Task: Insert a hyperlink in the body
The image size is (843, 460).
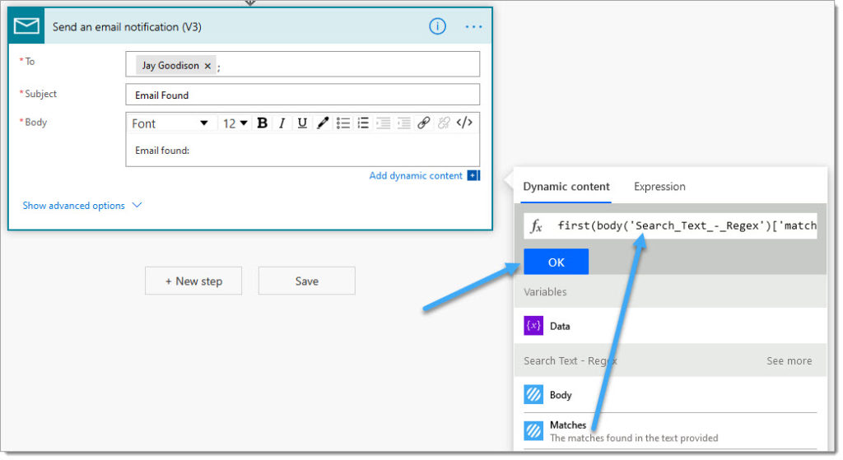Action: (424, 123)
